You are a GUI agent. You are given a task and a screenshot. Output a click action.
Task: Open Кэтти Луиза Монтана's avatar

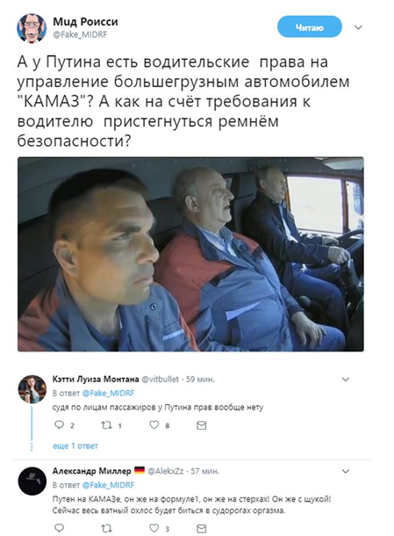[x=32, y=389]
